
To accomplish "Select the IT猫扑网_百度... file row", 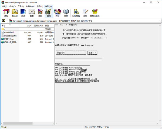I will [28, 42].
